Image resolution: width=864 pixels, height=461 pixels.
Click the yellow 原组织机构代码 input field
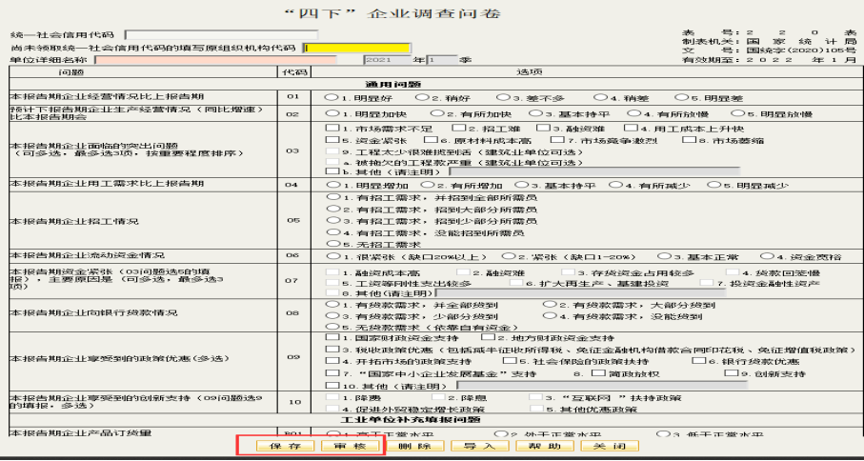pyautogui.click(x=357, y=48)
